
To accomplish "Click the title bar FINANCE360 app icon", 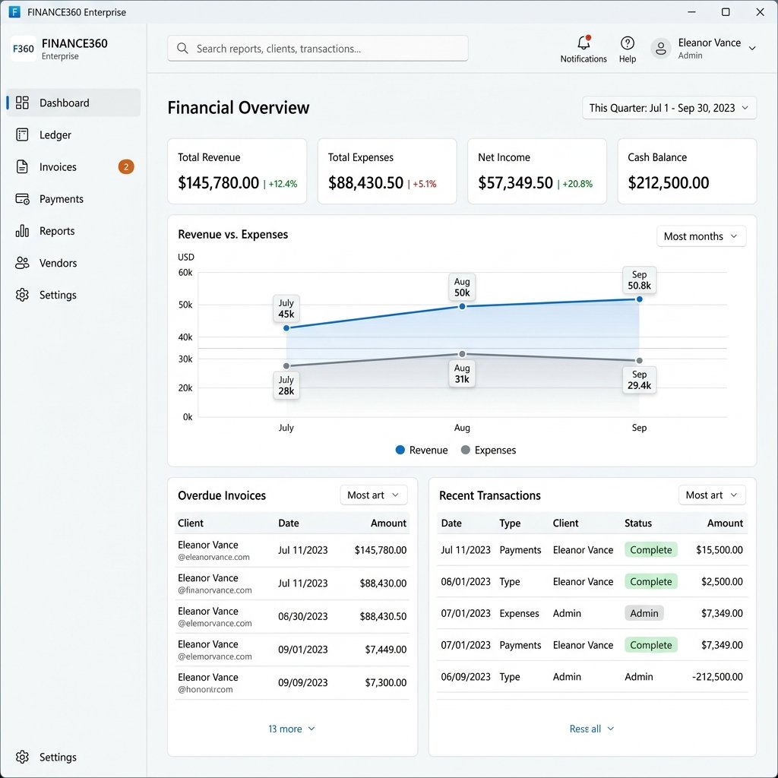I will [14, 12].
